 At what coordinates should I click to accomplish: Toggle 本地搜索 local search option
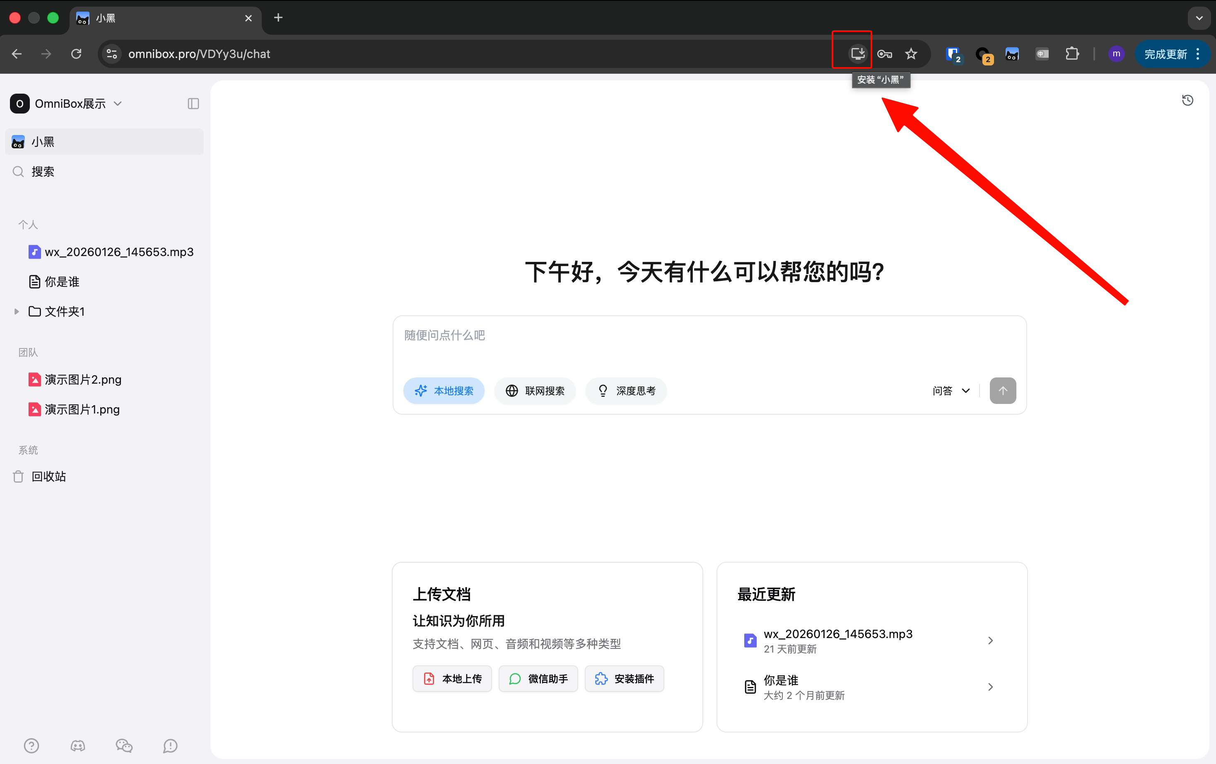pyautogui.click(x=444, y=391)
